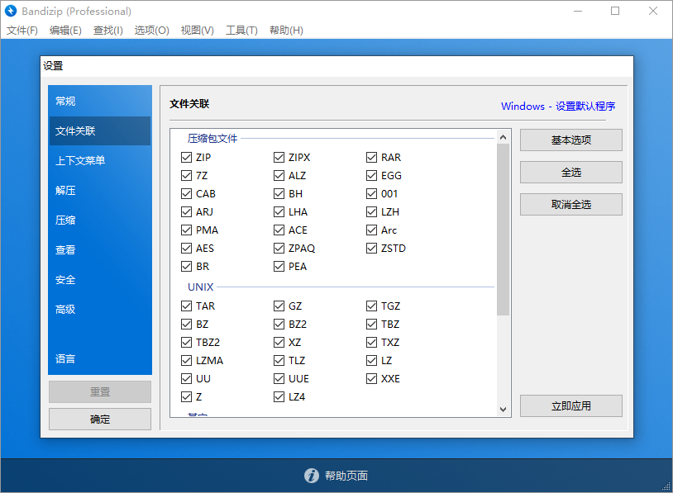Screen dimensions: 673x493
Task: Uncheck the GZ checkbox
Action: (279, 306)
